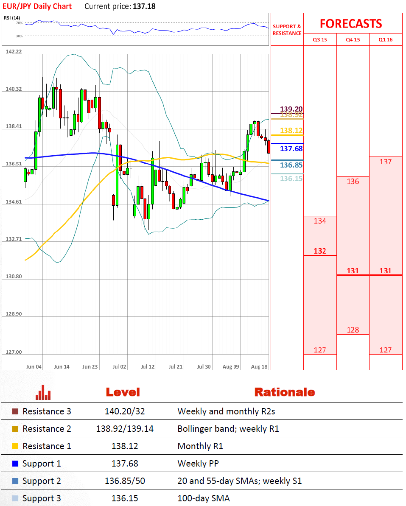Click the bold 132 forecast in Q3 15

point(320,251)
